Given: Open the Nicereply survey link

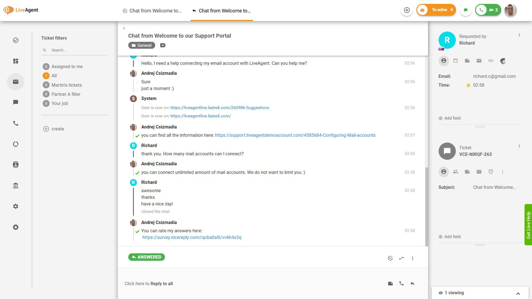Looking at the screenshot, I should coord(191,237).
